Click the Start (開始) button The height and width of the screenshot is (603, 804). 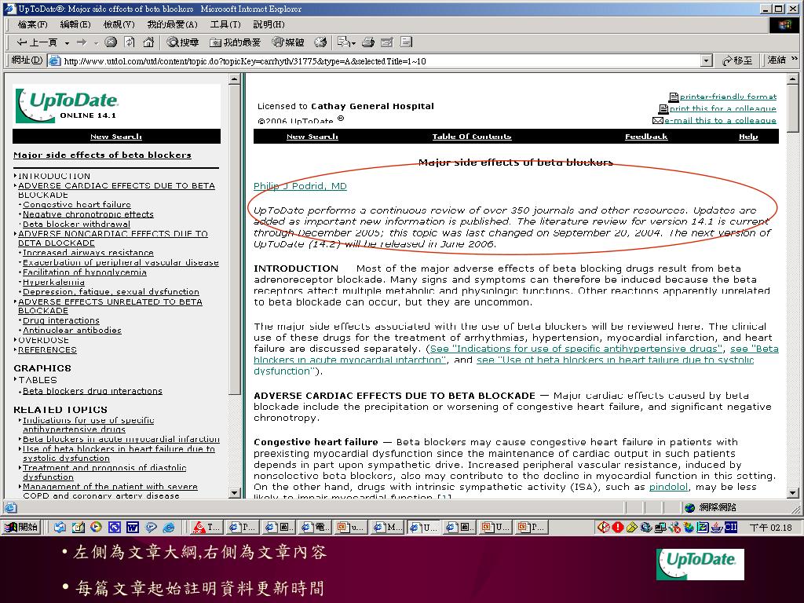(x=21, y=527)
